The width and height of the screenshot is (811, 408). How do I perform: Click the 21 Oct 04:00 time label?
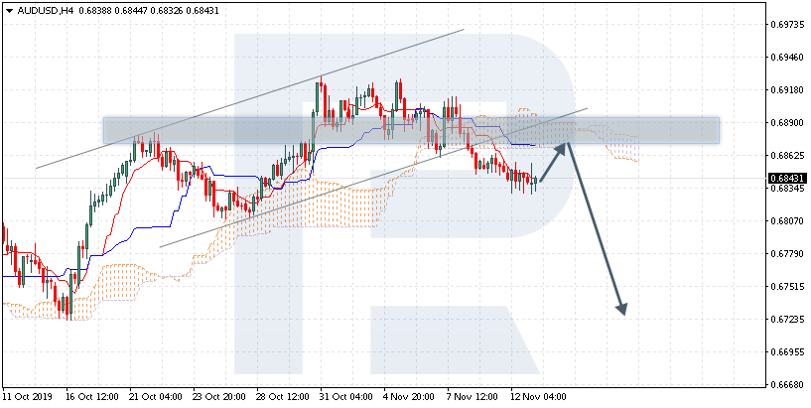[x=154, y=397]
